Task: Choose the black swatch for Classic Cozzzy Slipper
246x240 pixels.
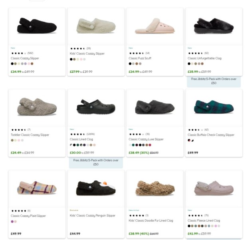Action: (12, 64)
